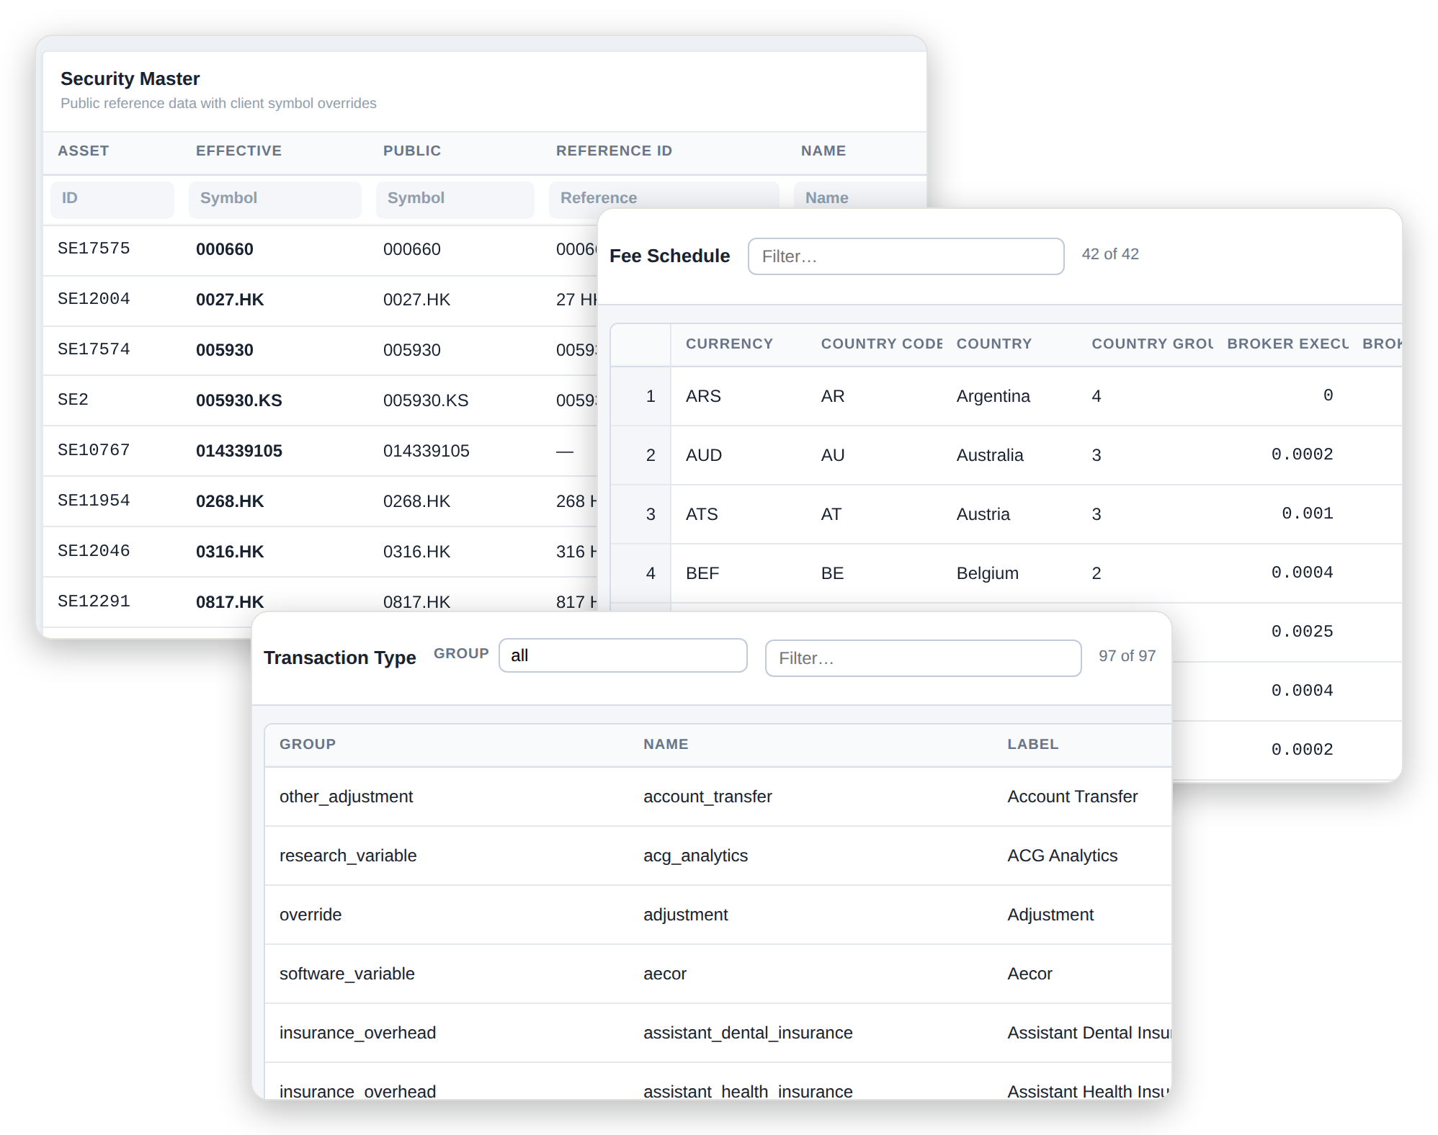Sort by the PUBLIC column header

tap(412, 151)
